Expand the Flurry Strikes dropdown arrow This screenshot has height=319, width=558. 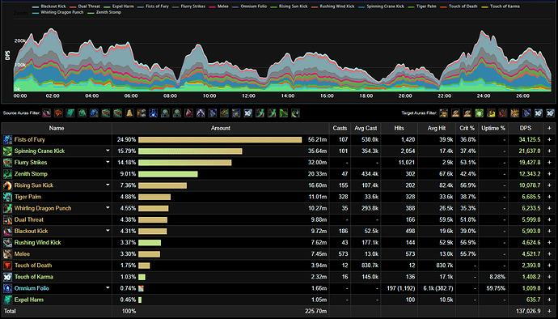[108, 162]
